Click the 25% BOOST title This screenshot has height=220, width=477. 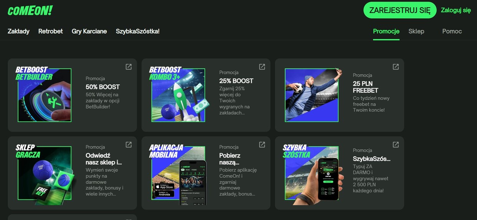236,81
